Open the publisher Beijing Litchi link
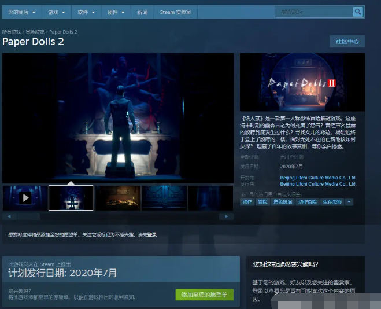 (318, 184)
